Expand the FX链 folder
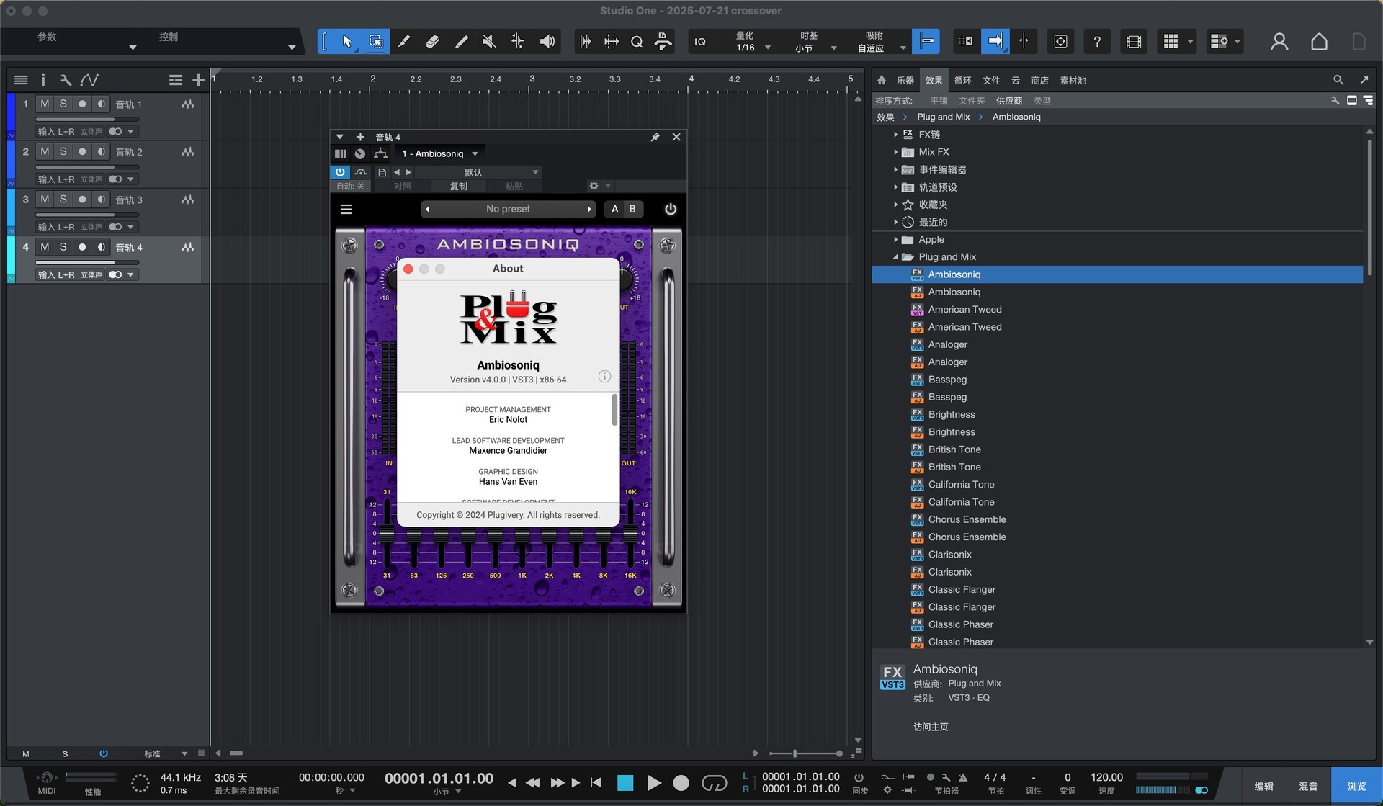1383x806 pixels. [895, 135]
